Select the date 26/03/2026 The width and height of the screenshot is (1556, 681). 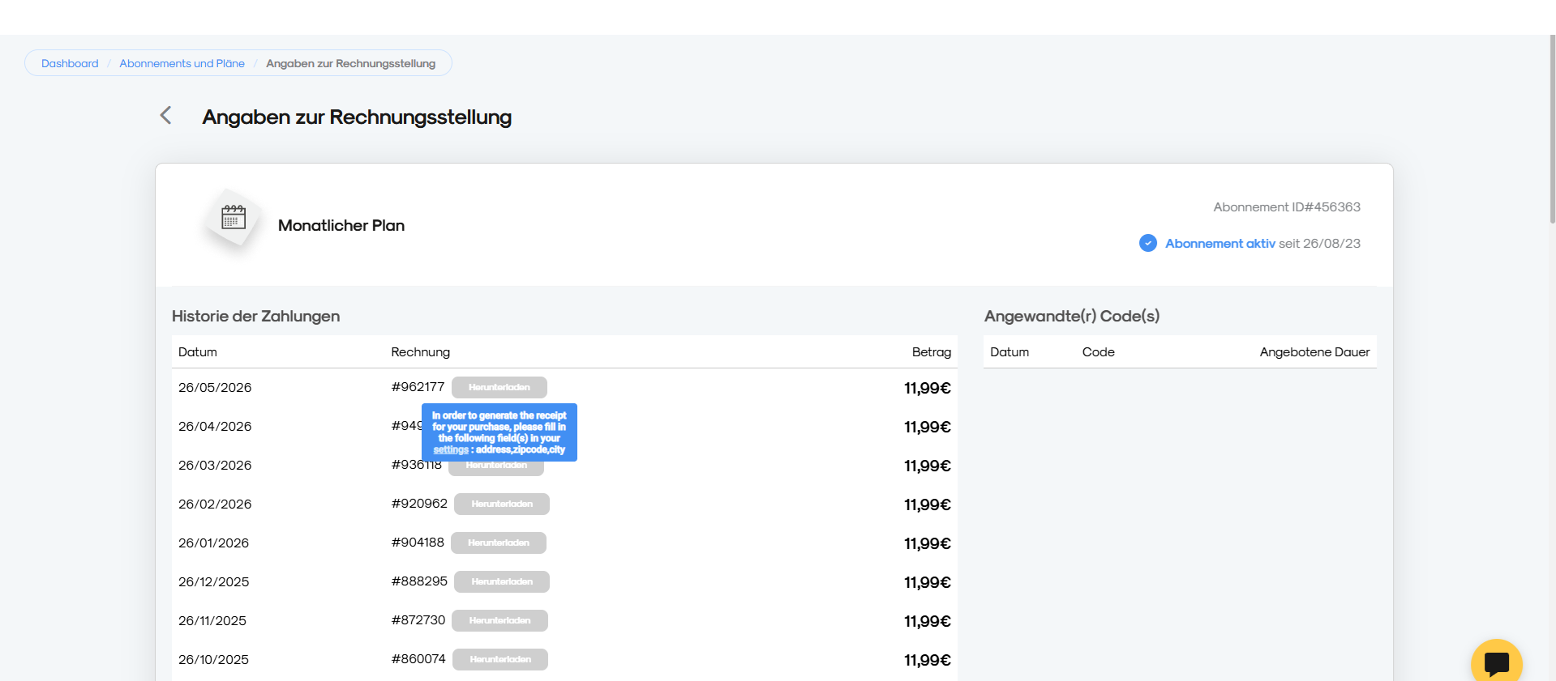point(215,465)
